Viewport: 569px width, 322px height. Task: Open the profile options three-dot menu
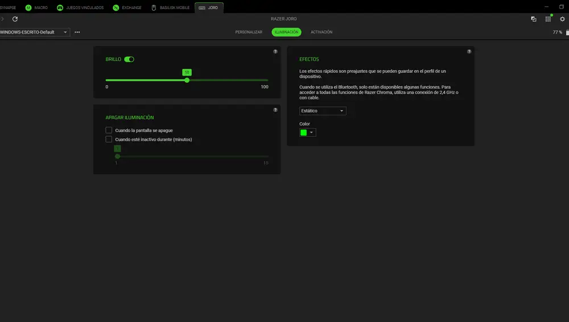tap(77, 32)
